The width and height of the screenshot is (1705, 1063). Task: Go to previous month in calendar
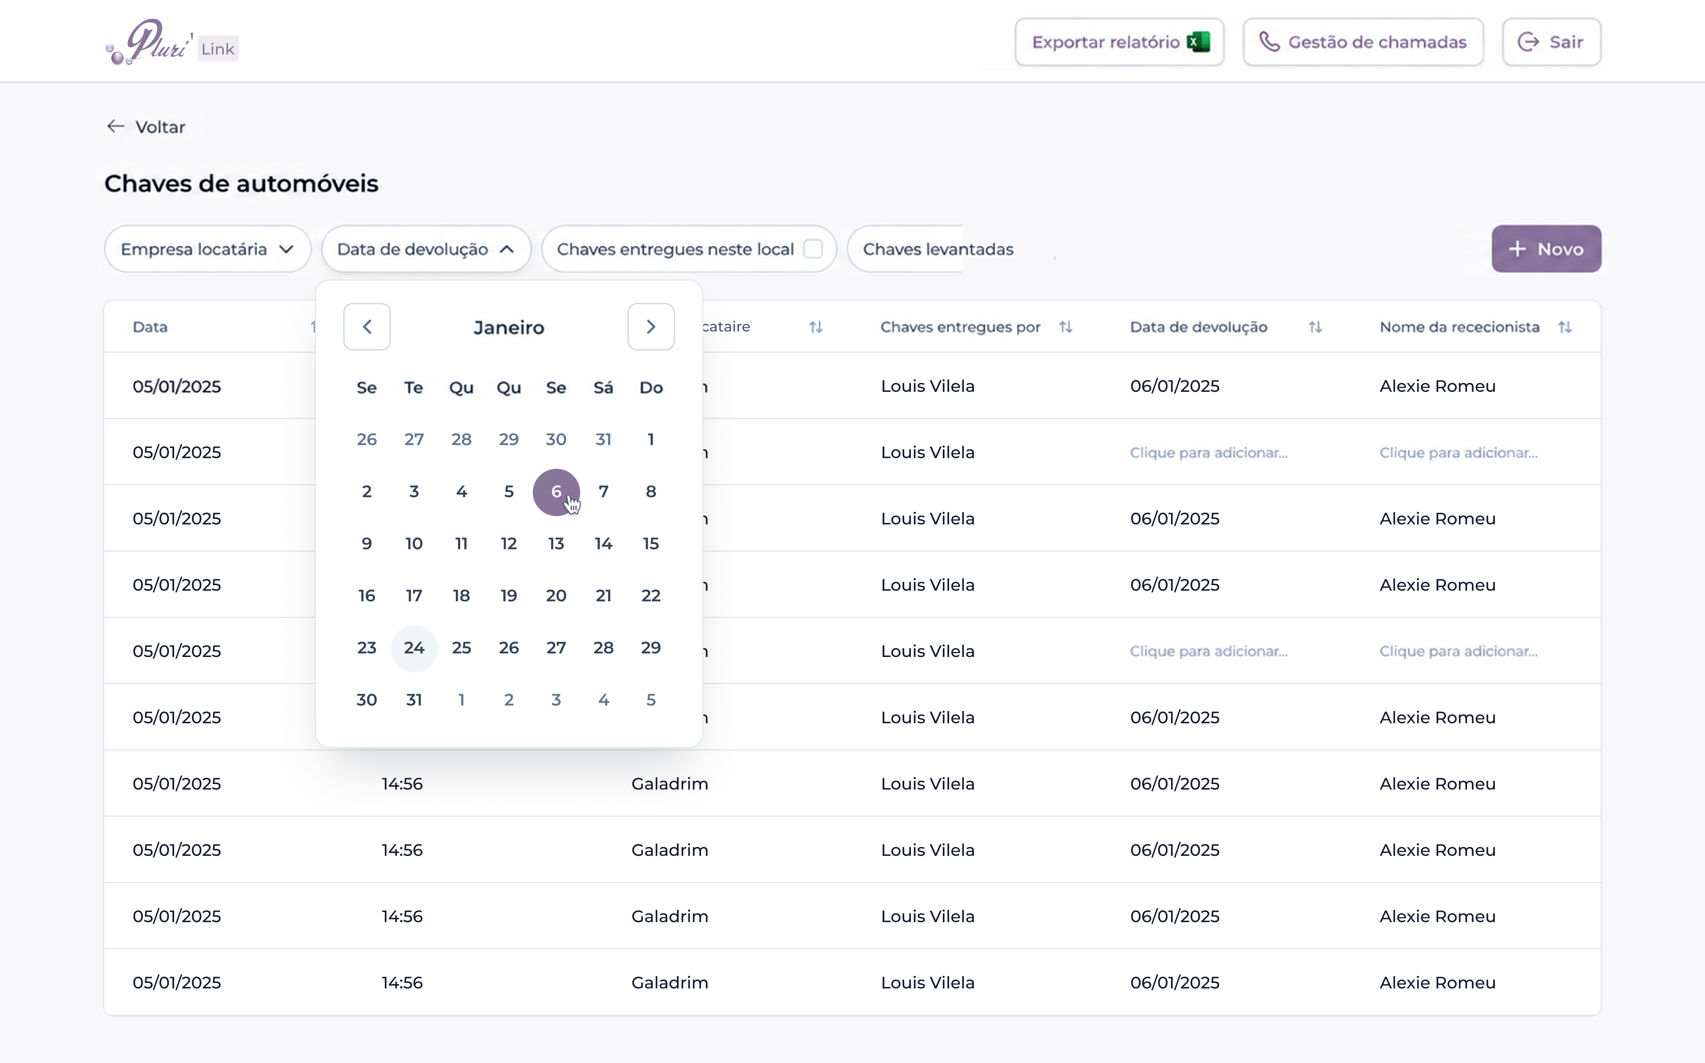tap(367, 327)
